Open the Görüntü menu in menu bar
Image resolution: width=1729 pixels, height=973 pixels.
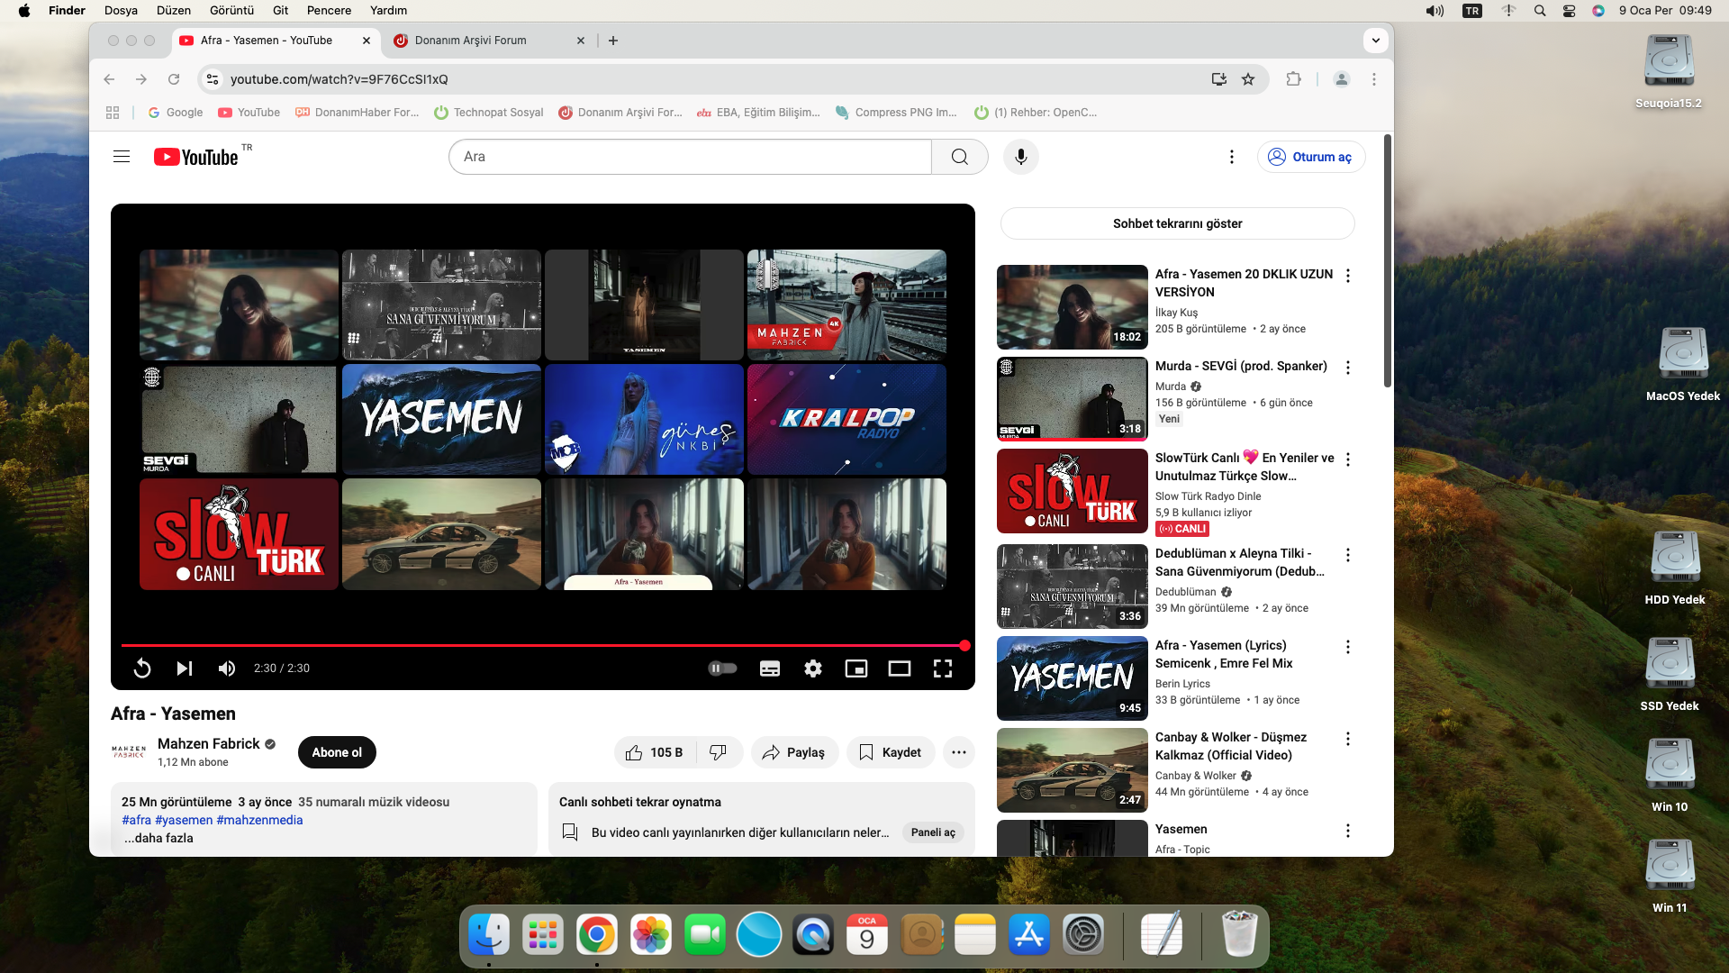[231, 11]
